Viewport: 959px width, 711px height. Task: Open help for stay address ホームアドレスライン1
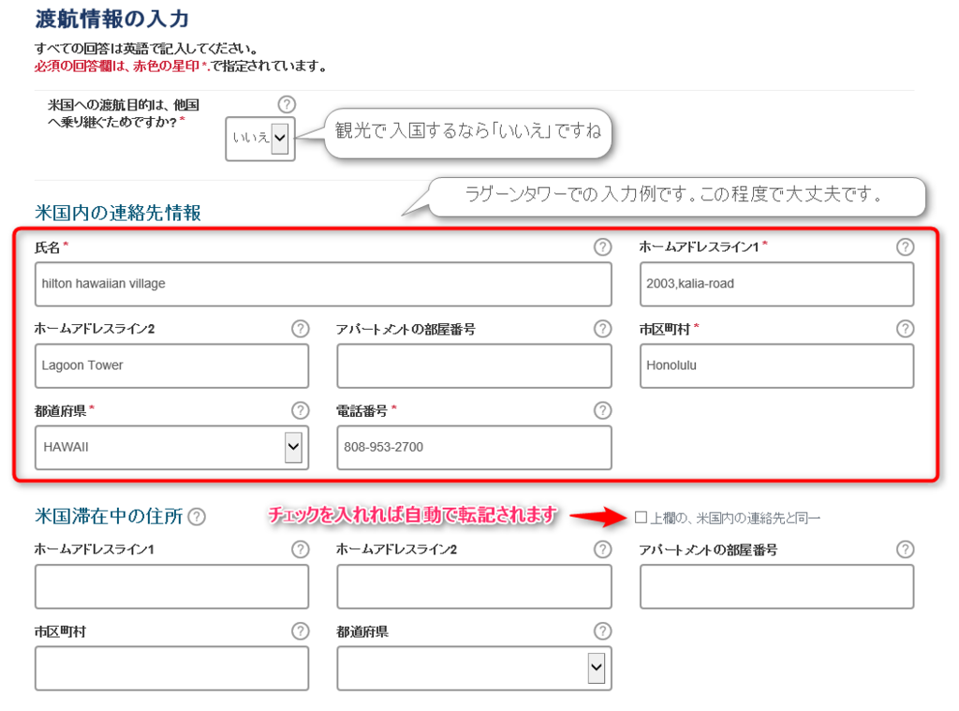(x=301, y=549)
